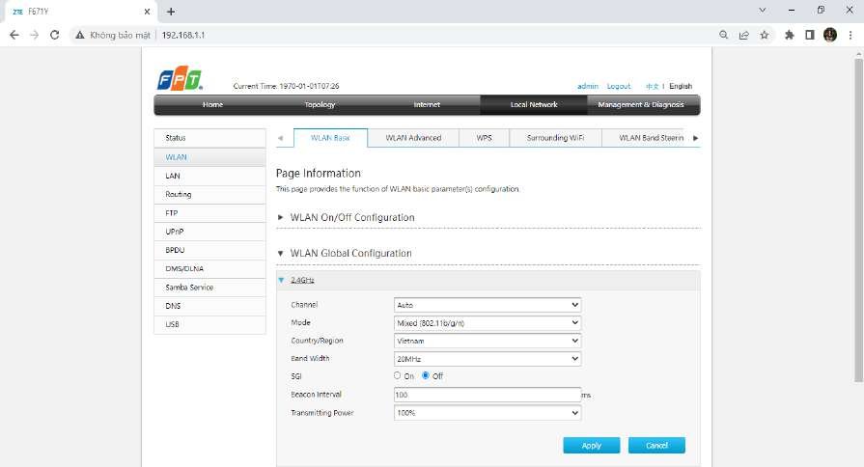Open WLAN in the sidebar
864x467 pixels.
coord(209,157)
